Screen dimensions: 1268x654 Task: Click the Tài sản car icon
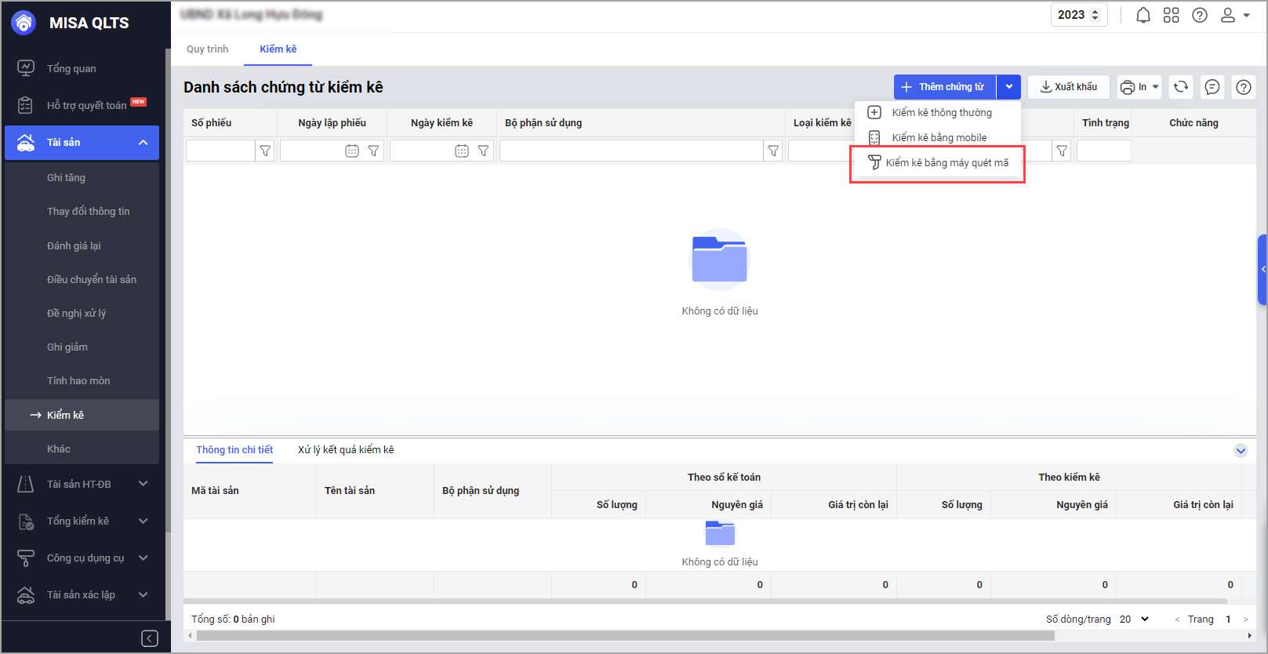coord(26,143)
